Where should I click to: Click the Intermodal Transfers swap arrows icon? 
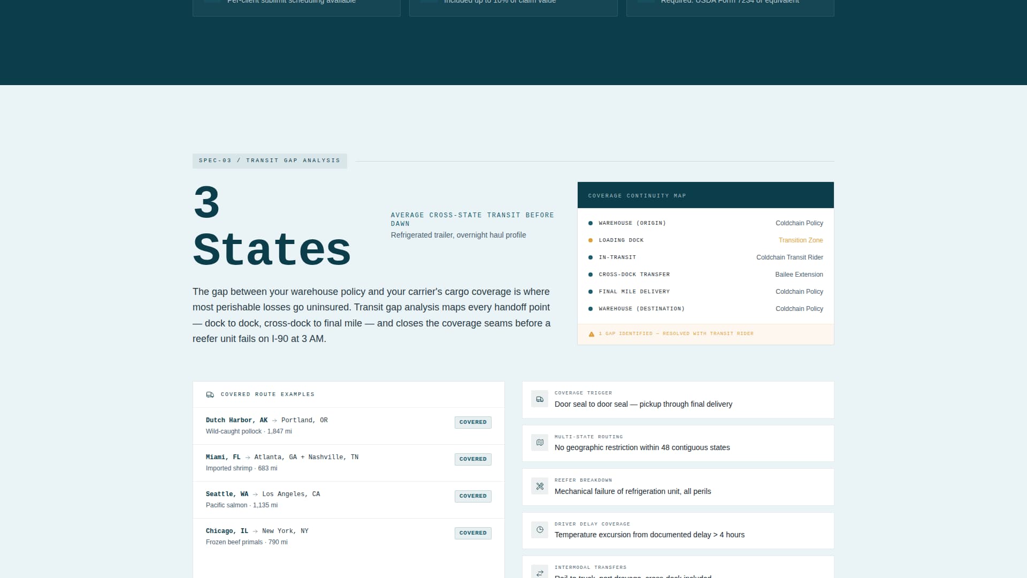(540, 573)
